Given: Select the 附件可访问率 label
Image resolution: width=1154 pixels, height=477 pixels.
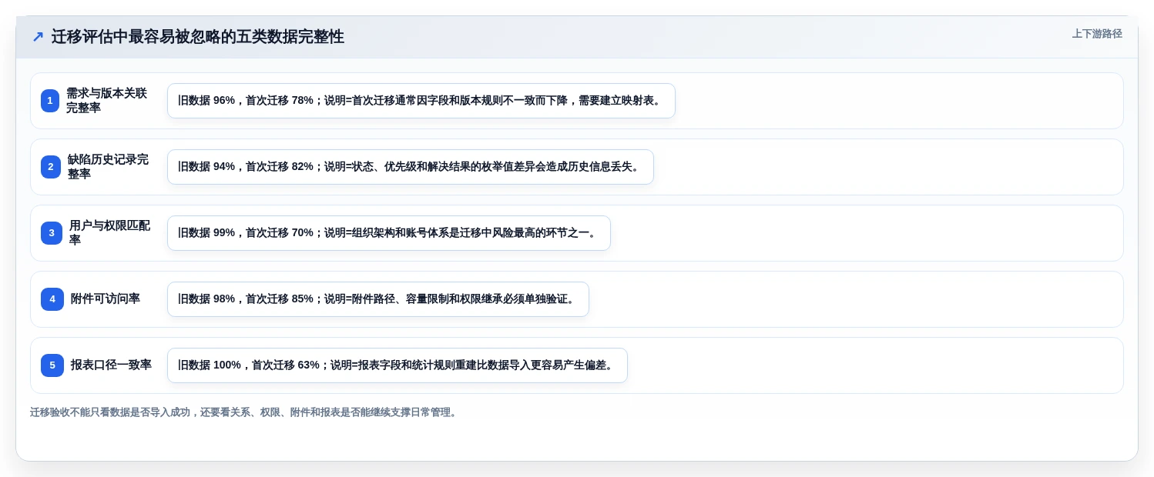Looking at the screenshot, I should point(106,299).
